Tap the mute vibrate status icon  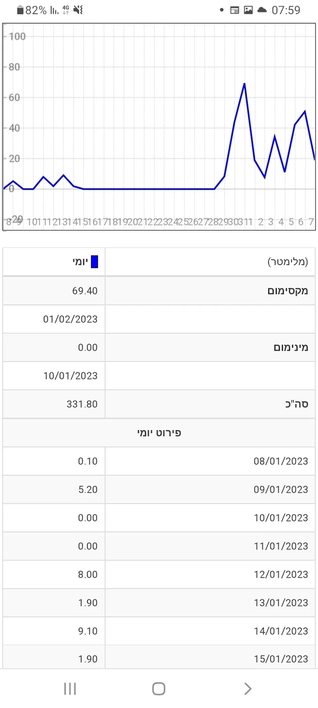[x=78, y=10]
